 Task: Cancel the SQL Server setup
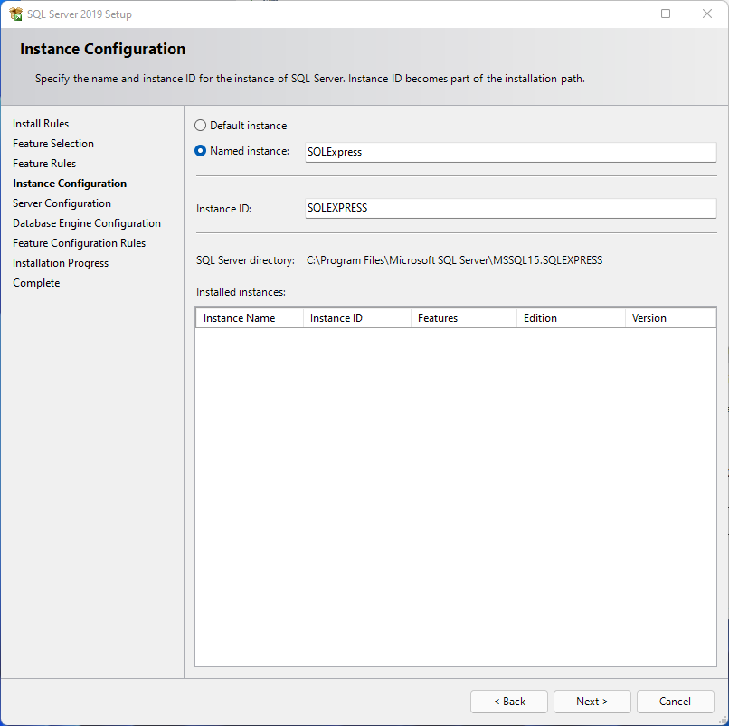pos(675,702)
